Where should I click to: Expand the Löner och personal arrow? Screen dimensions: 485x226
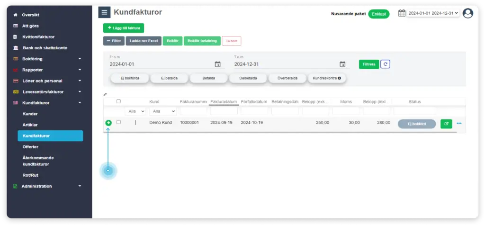[x=80, y=81]
